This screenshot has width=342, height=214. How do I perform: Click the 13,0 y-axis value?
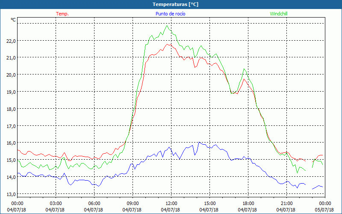(11, 194)
